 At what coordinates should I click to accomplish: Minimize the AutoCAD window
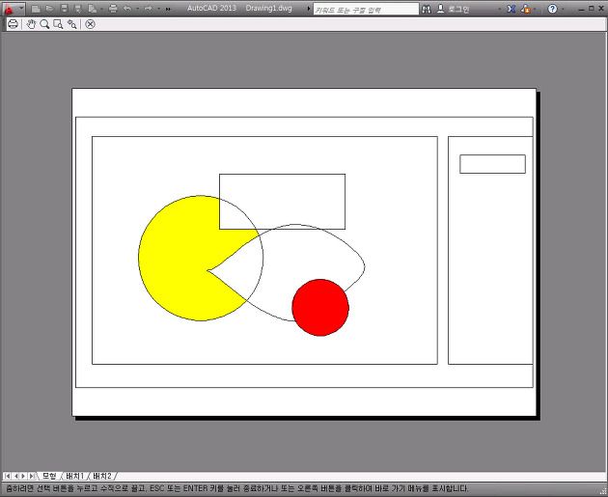581,9
